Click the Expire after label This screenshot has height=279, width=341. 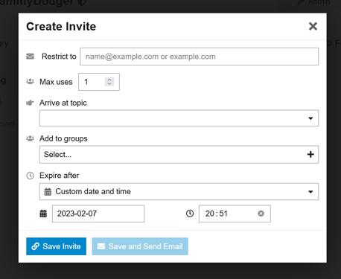pos(59,176)
